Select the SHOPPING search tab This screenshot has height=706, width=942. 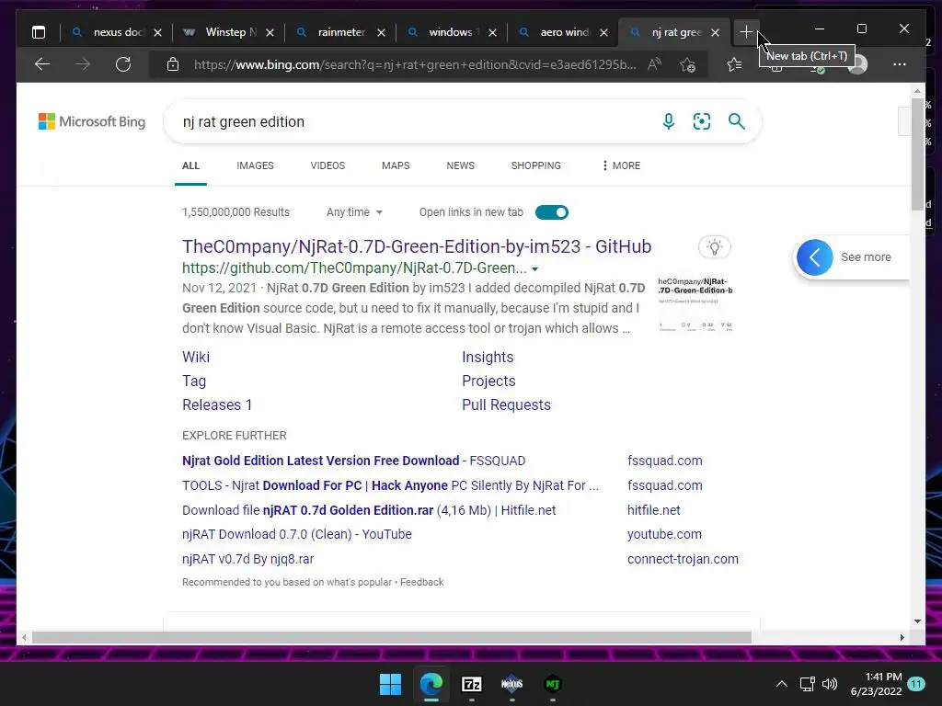tap(536, 165)
